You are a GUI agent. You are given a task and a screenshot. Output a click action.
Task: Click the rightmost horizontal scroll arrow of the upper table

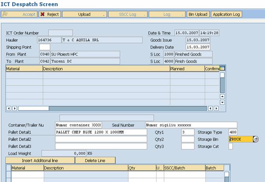tap(216, 108)
